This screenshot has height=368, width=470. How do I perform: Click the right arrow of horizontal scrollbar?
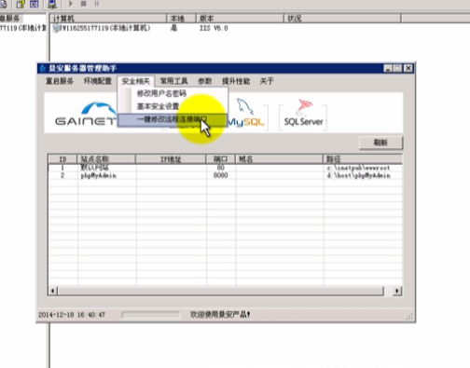[x=397, y=291]
